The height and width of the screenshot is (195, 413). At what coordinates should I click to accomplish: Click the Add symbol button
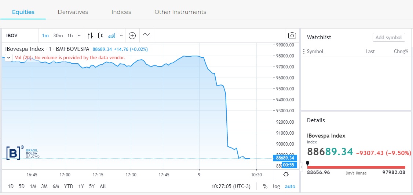pyautogui.click(x=389, y=37)
